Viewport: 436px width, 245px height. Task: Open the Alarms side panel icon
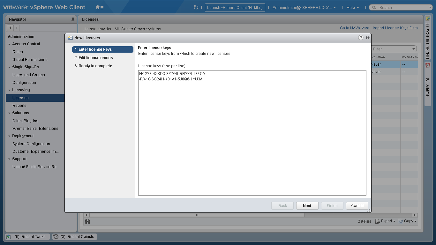pos(428,65)
